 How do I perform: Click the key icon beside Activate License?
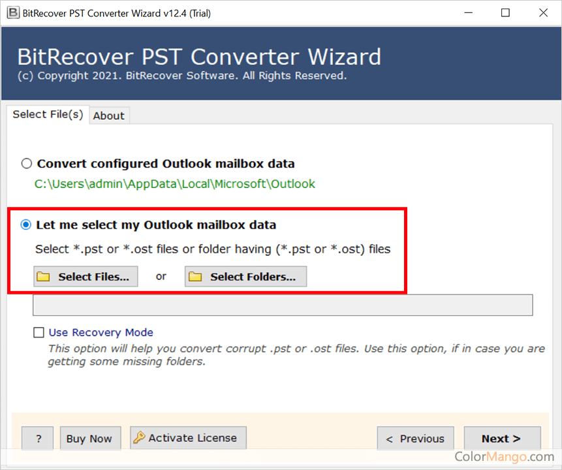[139, 437]
